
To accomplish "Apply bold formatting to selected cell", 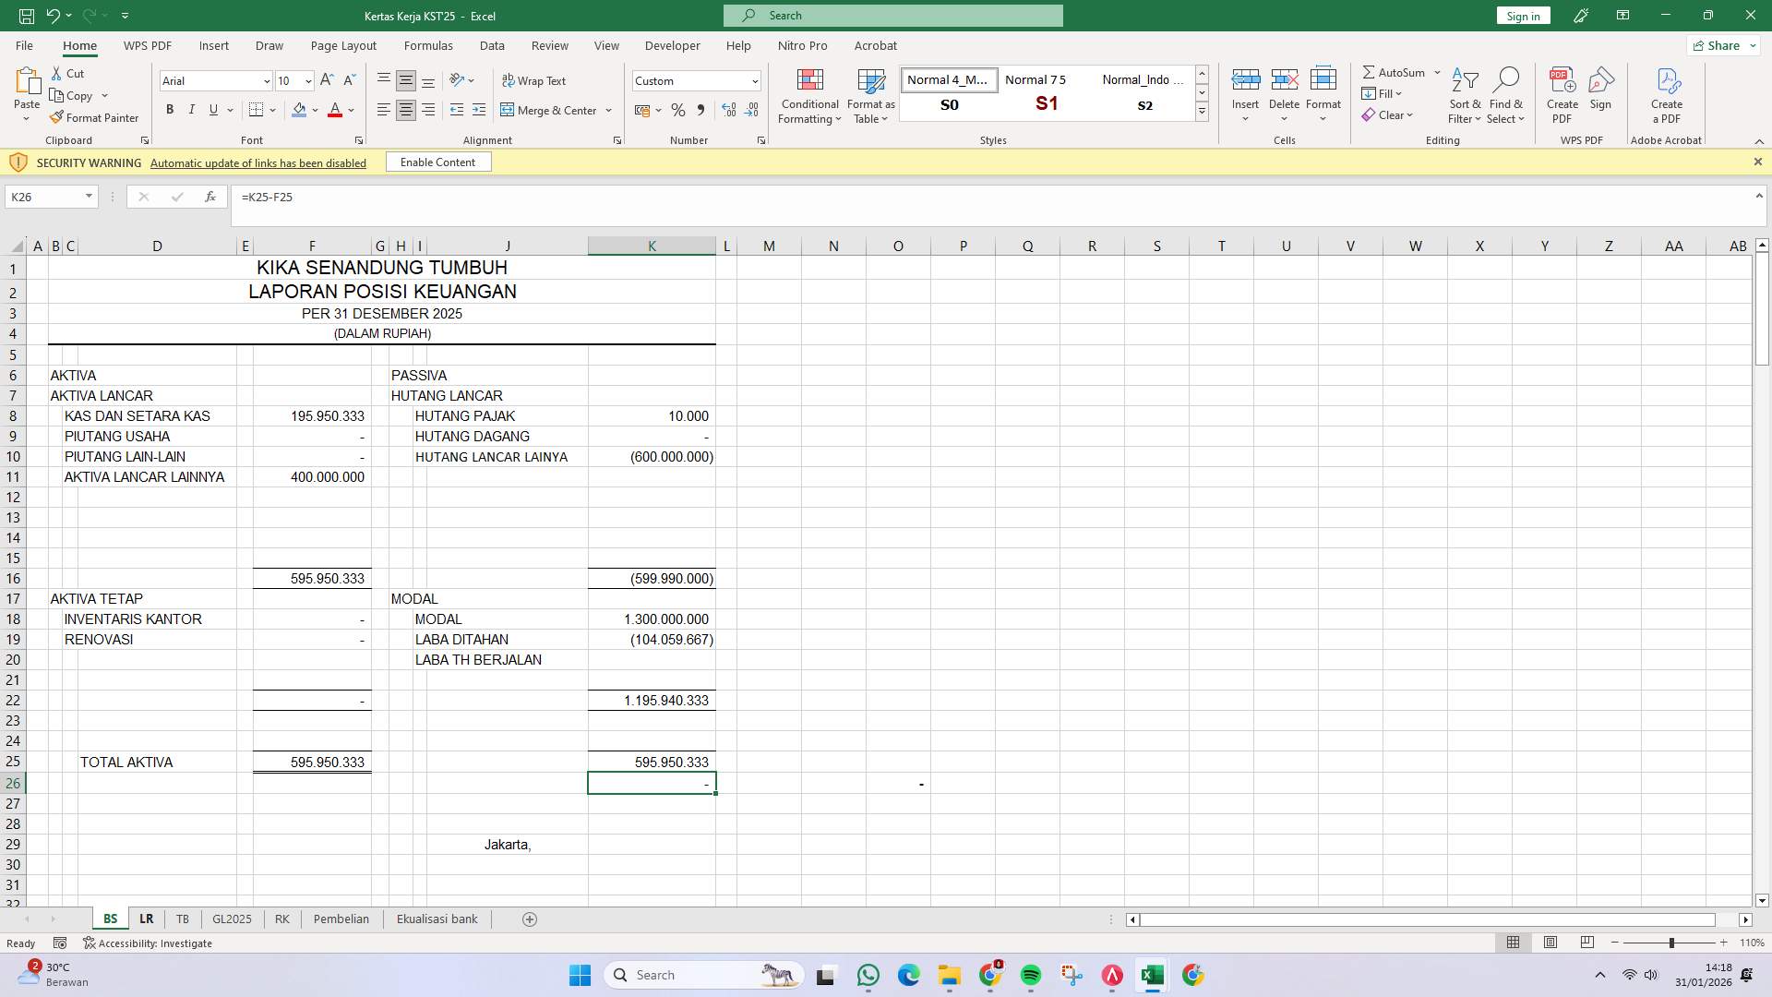I will pos(170,110).
